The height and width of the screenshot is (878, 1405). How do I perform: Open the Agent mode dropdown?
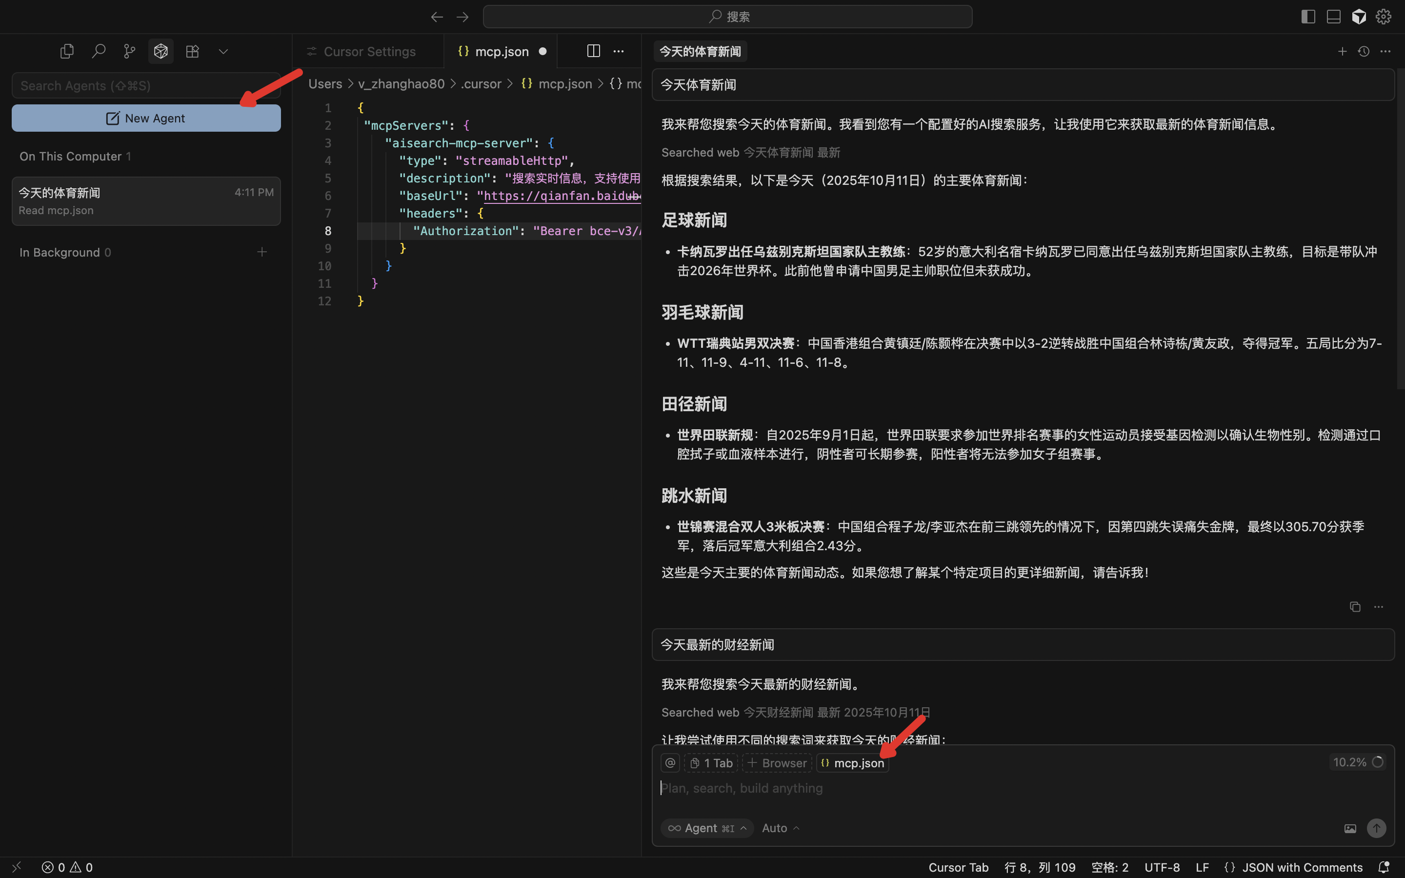tap(706, 828)
